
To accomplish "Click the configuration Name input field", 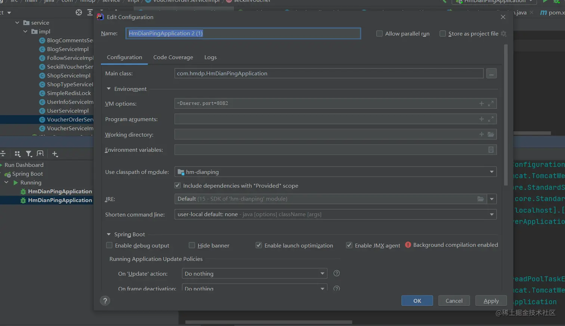I will (x=243, y=33).
